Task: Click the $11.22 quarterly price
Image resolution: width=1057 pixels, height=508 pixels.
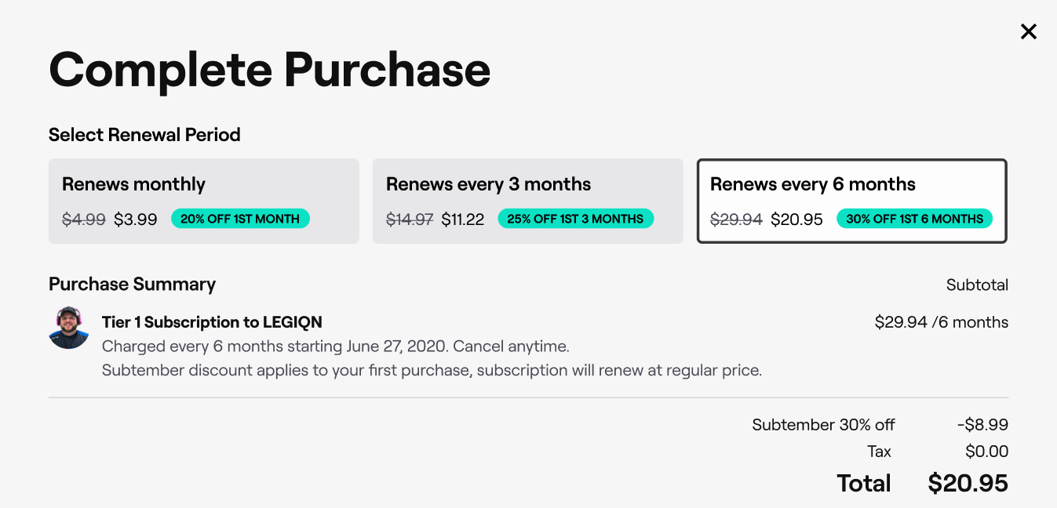Action: (x=462, y=219)
